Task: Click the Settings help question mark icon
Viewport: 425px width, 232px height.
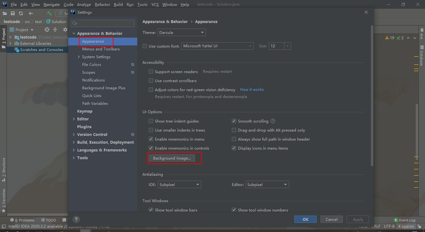Action: point(76,219)
